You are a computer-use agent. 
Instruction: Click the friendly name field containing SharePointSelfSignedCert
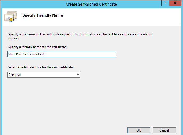click(62, 54)
